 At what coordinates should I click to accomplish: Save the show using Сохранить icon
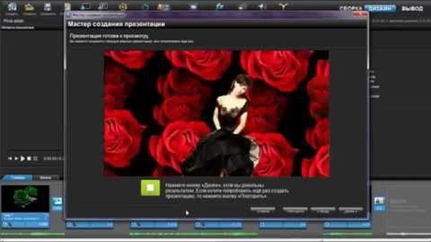(x=45, y=8)
